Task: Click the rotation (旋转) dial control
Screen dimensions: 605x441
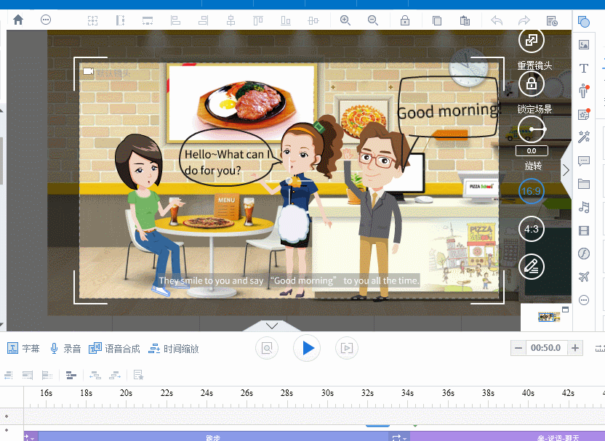Action: coord(532,131)
